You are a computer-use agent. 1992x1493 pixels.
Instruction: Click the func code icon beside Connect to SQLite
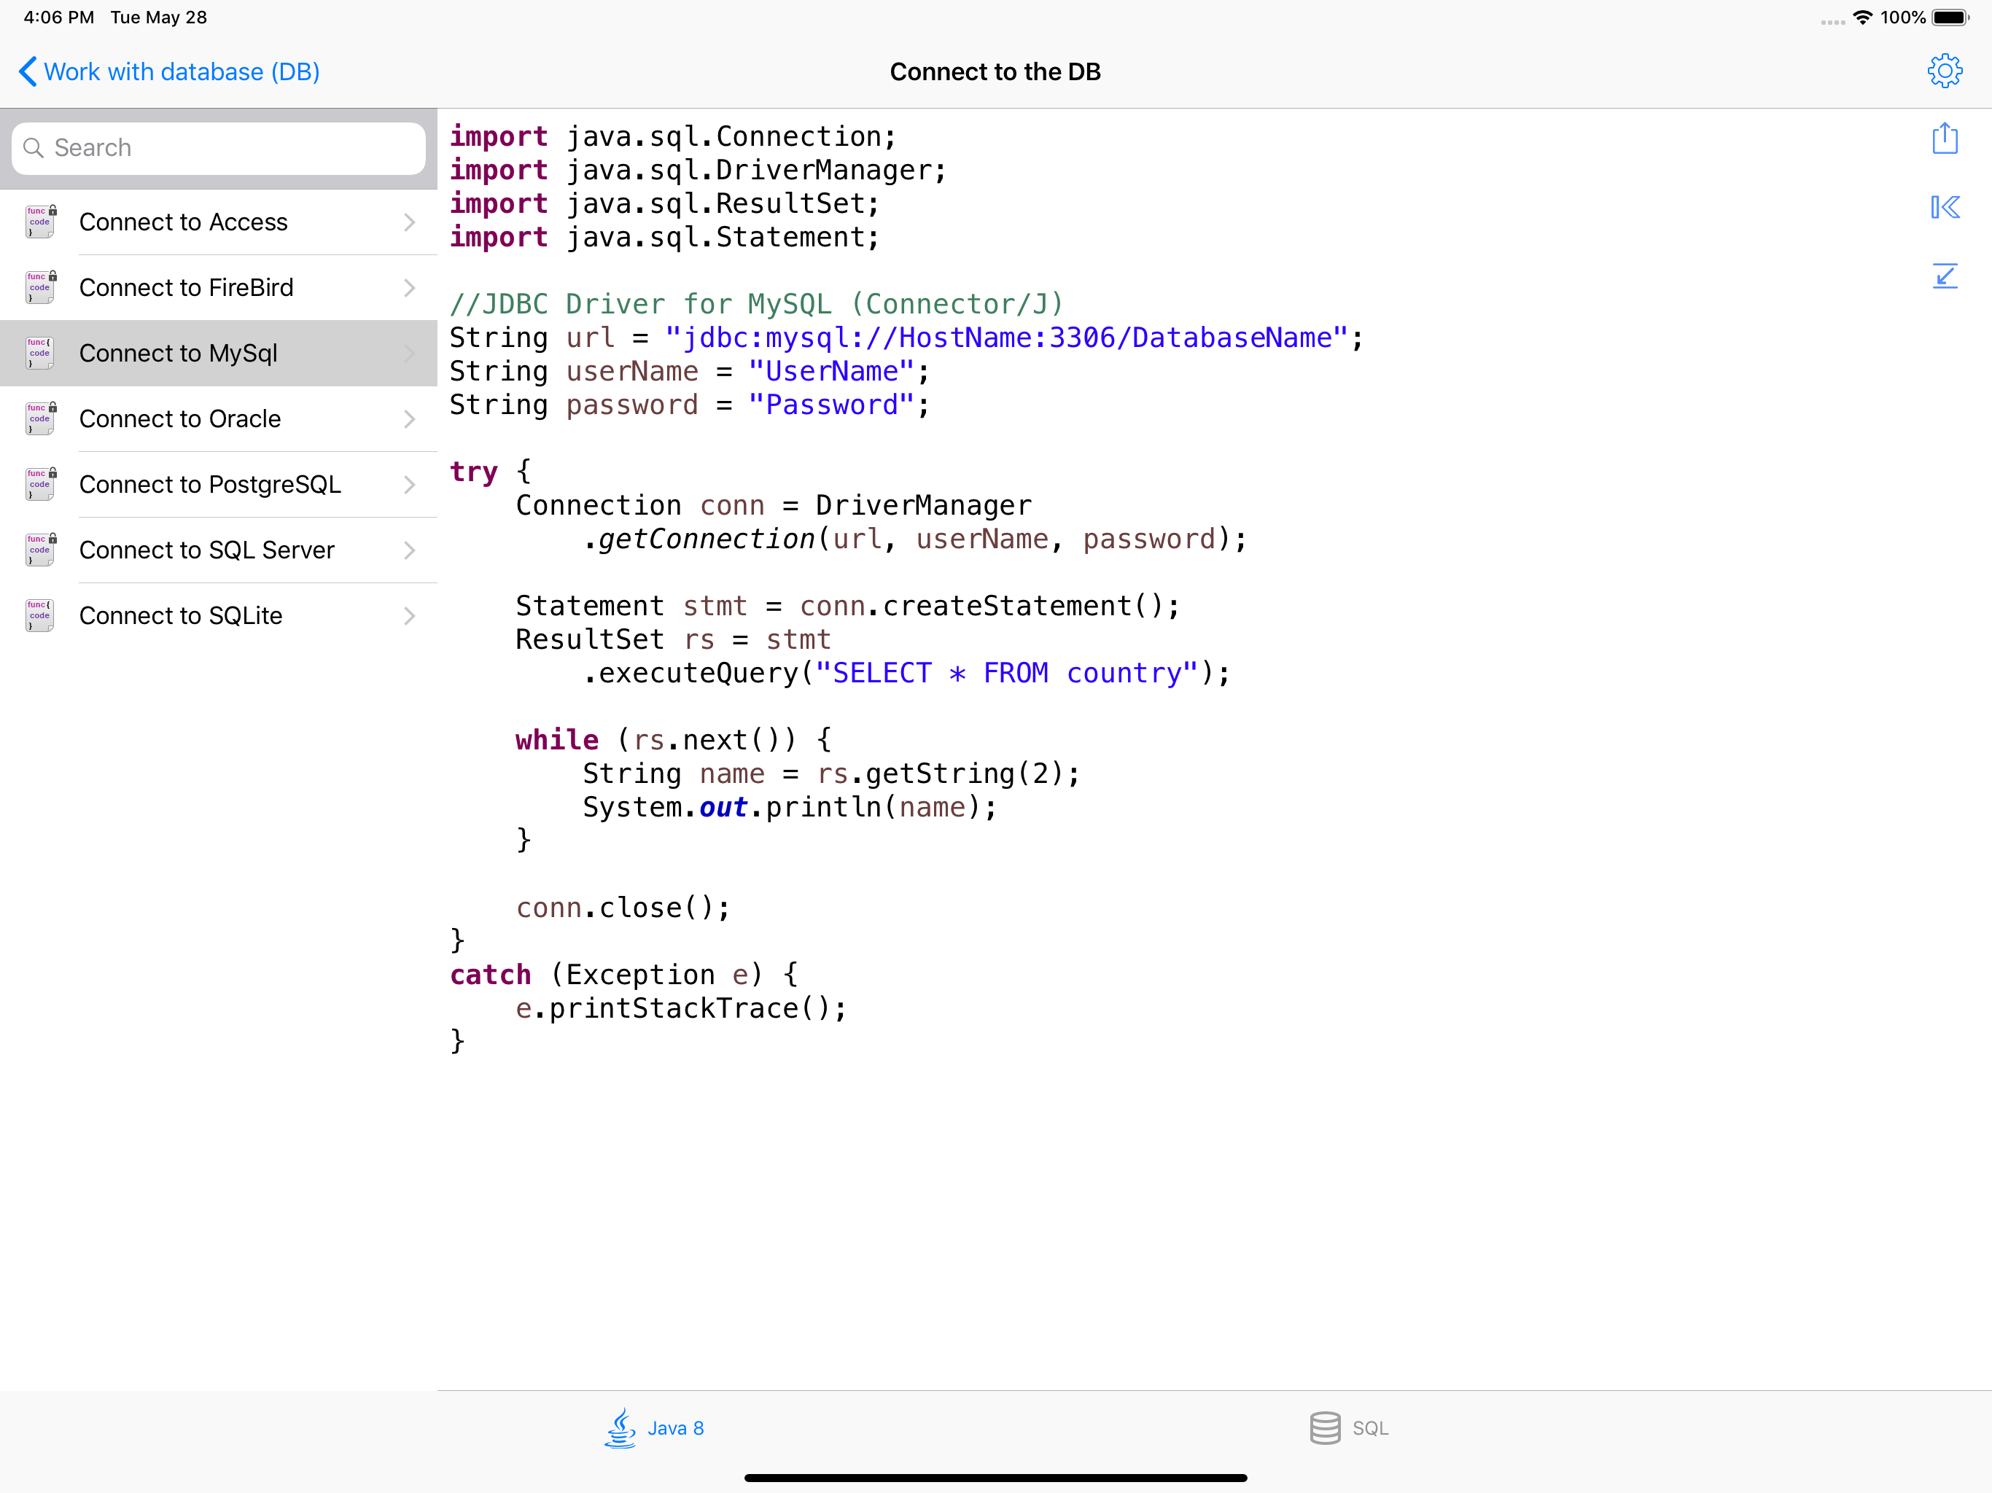click(39, 615)
